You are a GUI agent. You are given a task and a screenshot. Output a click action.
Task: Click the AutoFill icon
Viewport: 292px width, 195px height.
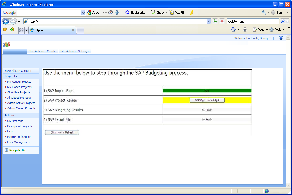(x=171, y=13)
